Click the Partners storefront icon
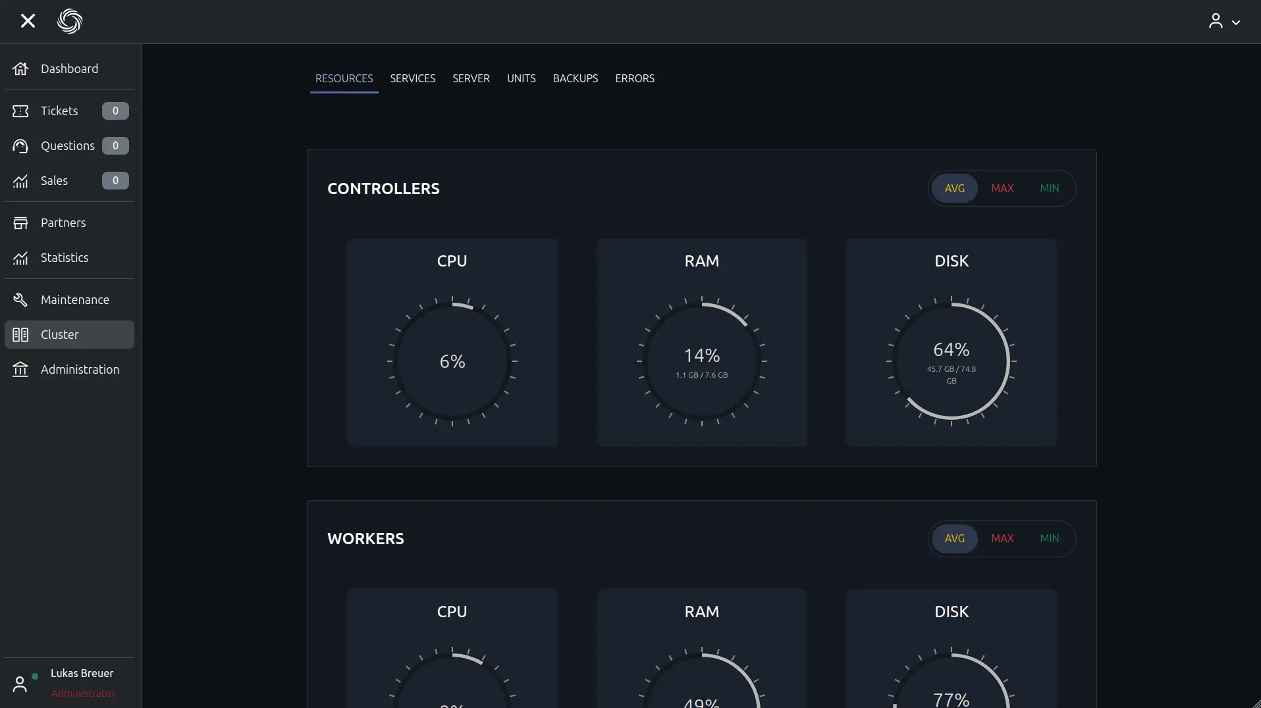 click(20, 223)
